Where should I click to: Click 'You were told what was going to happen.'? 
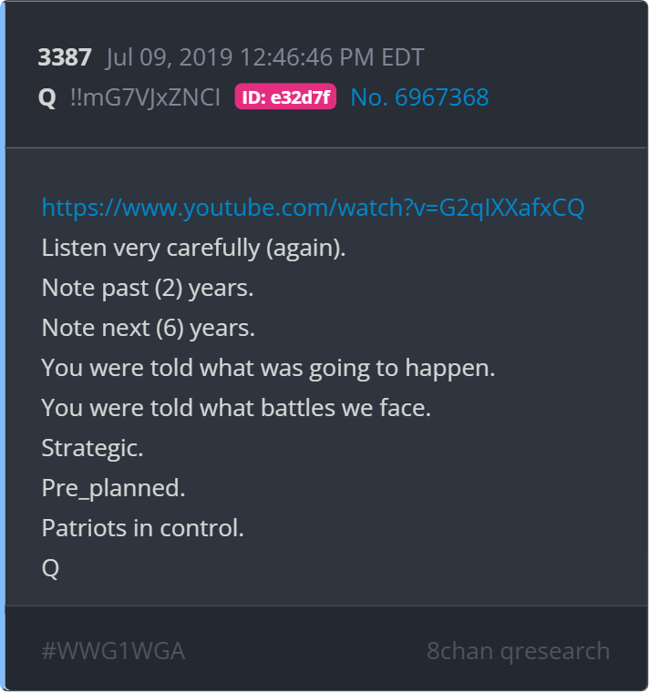pos(268,368)
